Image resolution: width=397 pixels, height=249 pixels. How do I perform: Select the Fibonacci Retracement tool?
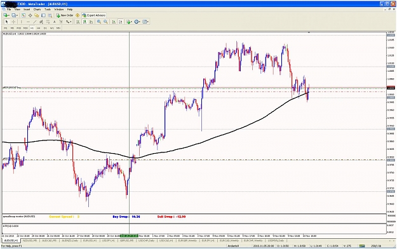(48, 22)
